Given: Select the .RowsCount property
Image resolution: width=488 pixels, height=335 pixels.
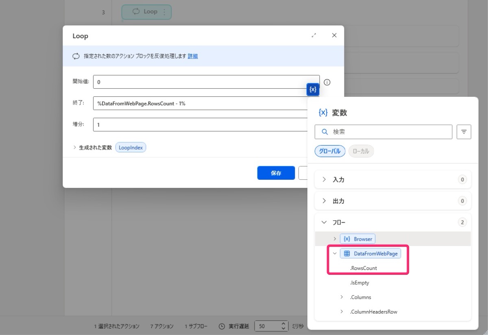Looking at the screenshot, I should click(x=364, y=268).
